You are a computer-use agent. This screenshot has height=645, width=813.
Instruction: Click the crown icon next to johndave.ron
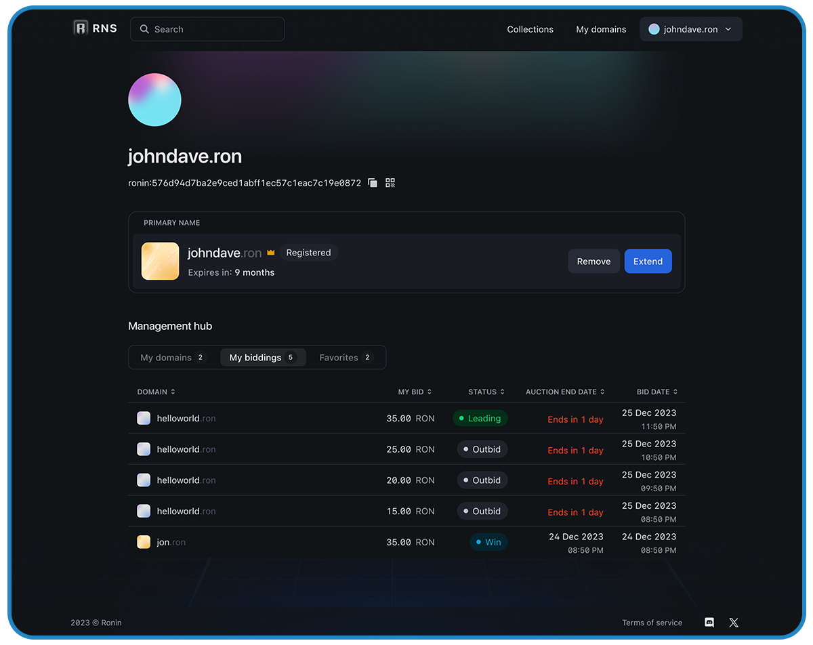pos(270,253)
